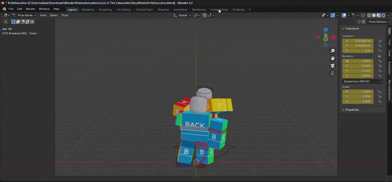
Task: Click the Location X value field
Action: point(358,41)
